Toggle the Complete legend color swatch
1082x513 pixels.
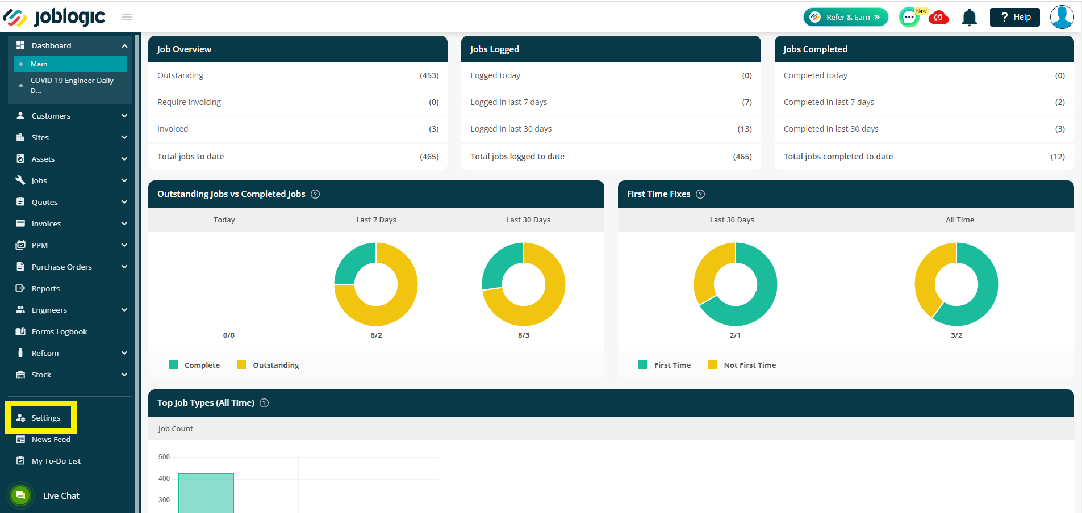(x=173, y=365)
